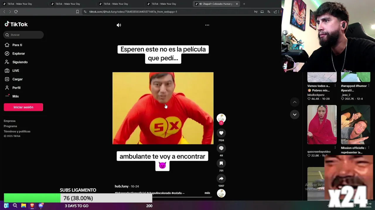Open the labullockperu username

pyautogui.click(x=316, y=95)
